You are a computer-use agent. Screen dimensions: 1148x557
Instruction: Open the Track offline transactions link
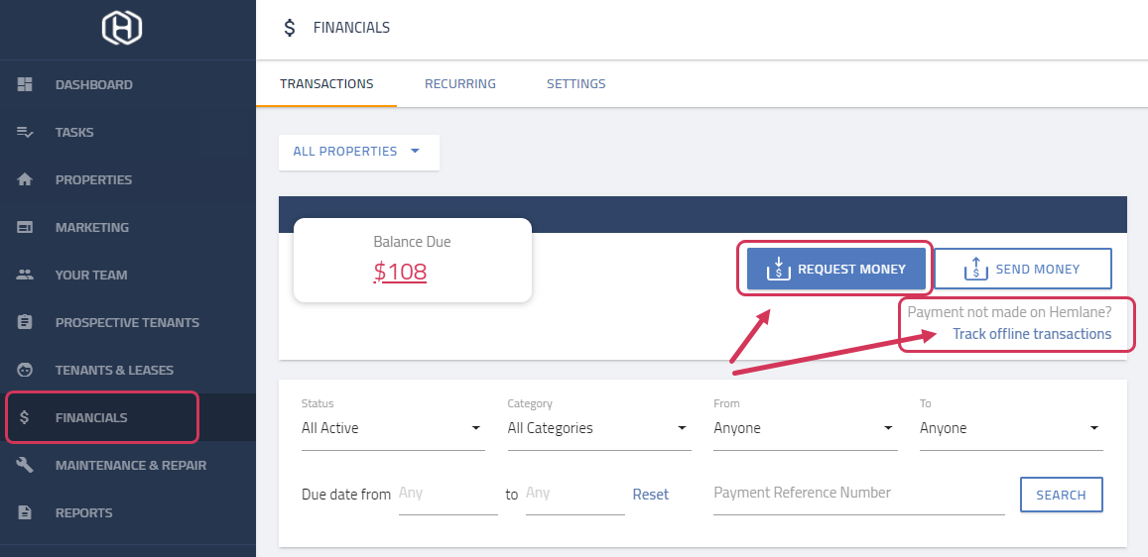coord(1032,334)
